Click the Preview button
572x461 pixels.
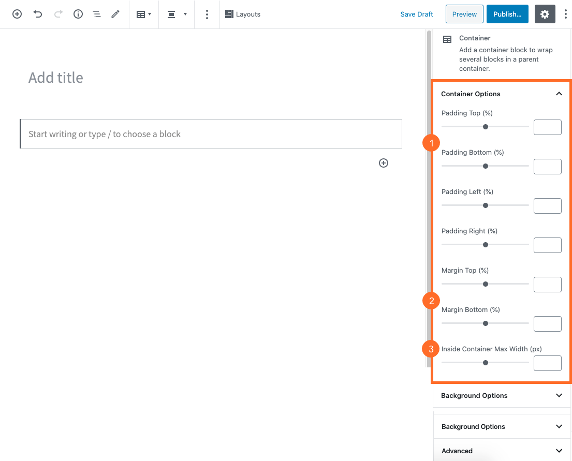coord(464,14)
